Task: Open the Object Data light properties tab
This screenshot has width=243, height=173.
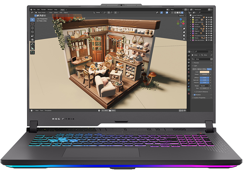Action: pyautogui.click(x=189, y=90)
